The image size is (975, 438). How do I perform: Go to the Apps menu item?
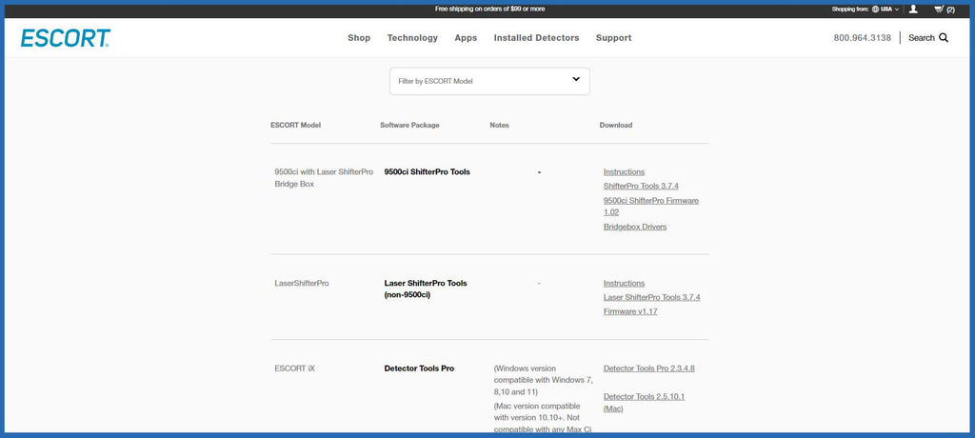tap(466, 38)
